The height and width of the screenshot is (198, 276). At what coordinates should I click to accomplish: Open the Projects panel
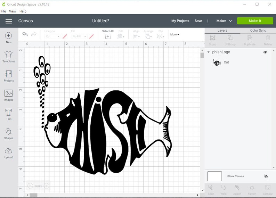[9, 76]
